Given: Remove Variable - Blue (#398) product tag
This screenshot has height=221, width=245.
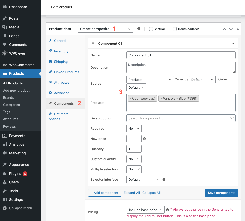Looking at the screenshot, I should point(161,99).
